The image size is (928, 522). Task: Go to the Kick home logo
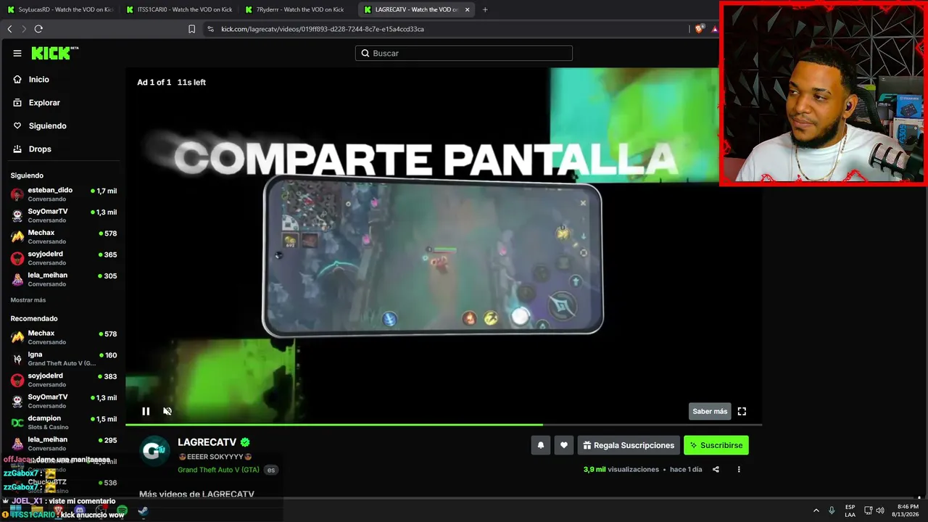pos(55,53)
